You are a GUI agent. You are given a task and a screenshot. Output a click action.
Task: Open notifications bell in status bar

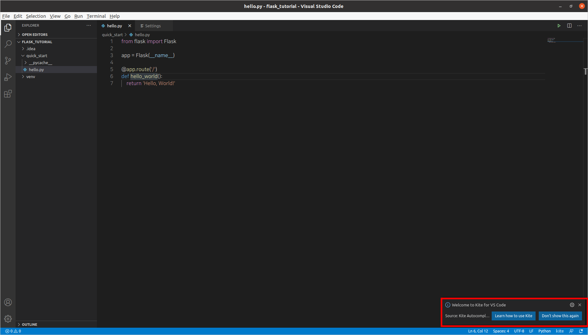coord(581,331)
